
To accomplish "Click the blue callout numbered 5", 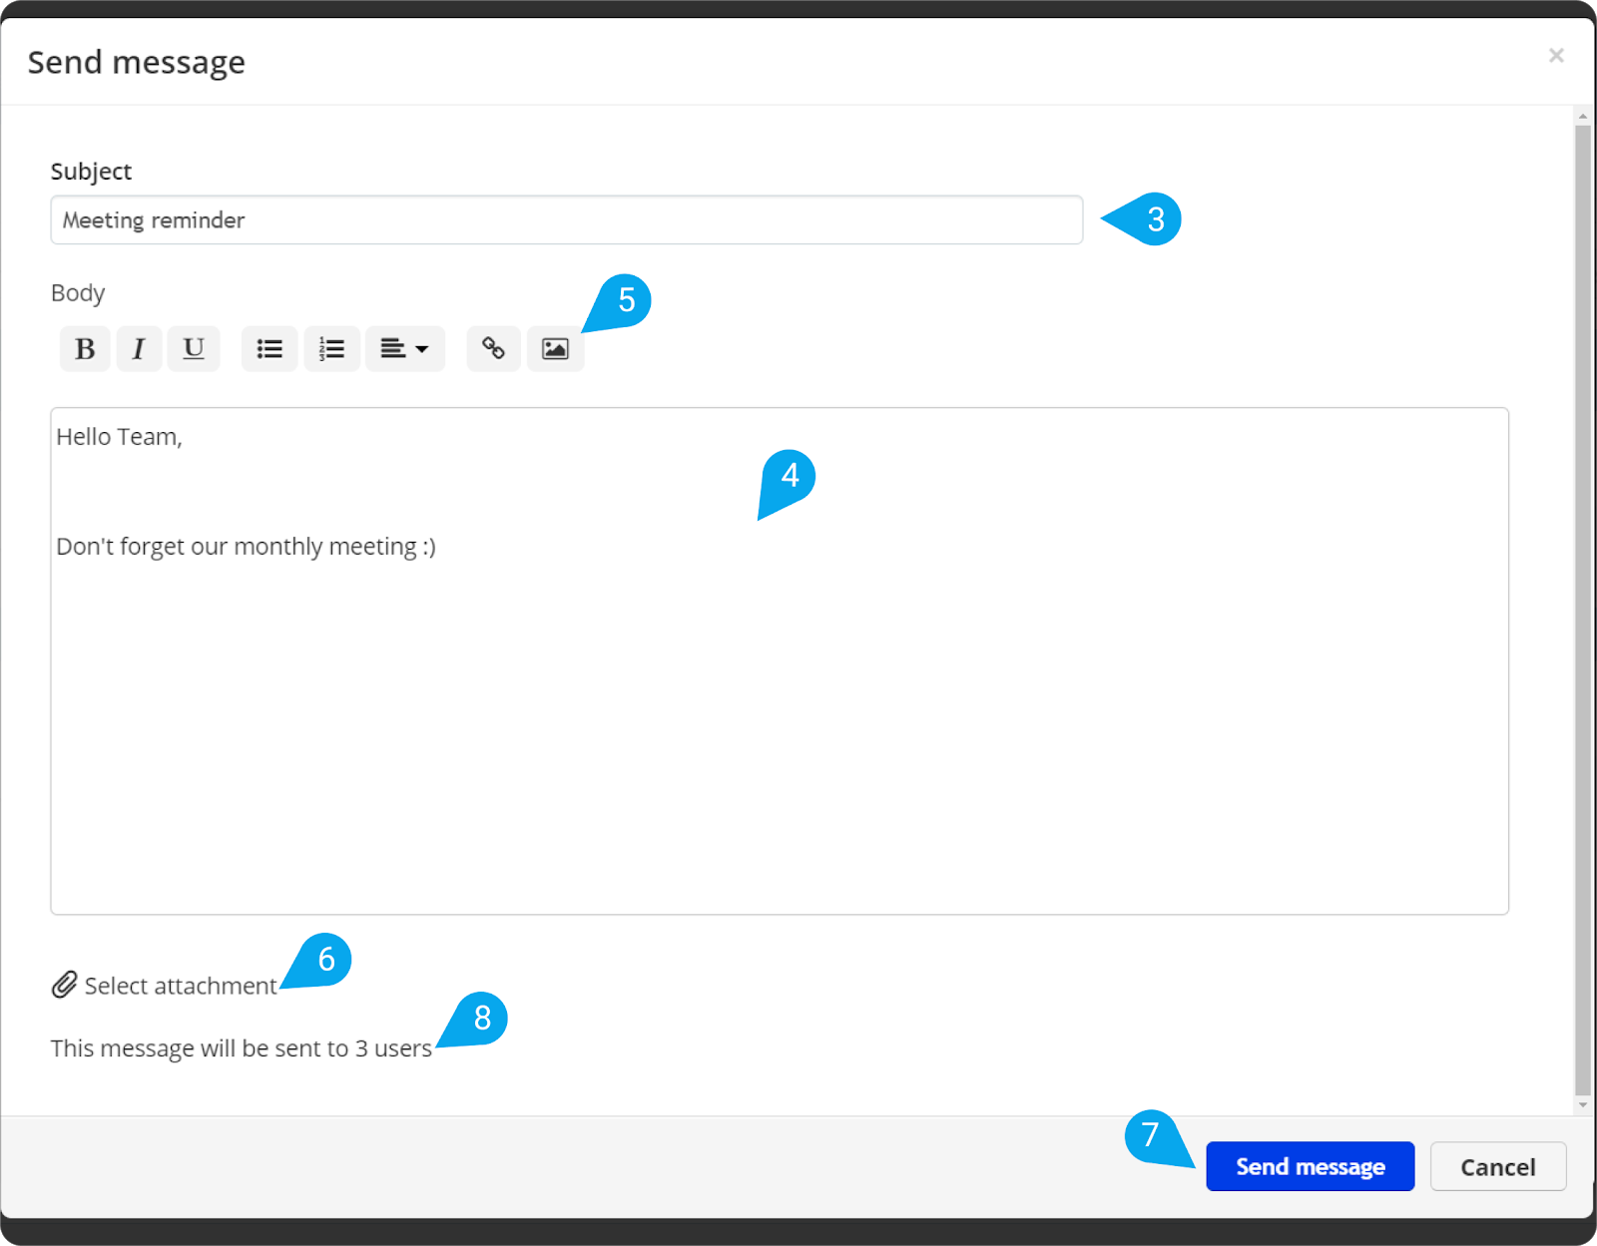I will (627, 299).
